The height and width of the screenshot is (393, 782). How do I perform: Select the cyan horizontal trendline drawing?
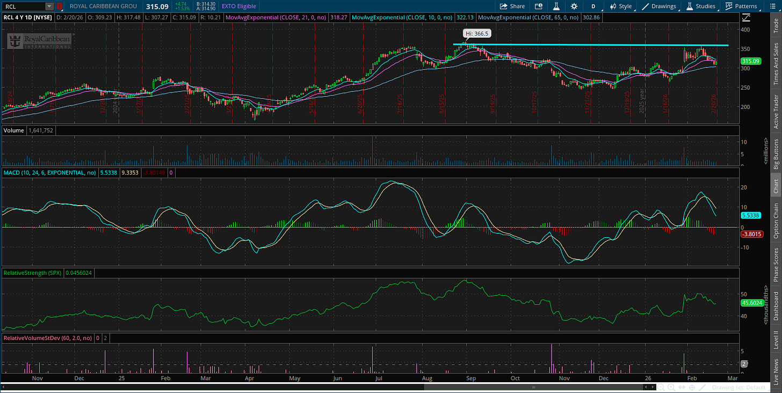click(x=591, y=45)
